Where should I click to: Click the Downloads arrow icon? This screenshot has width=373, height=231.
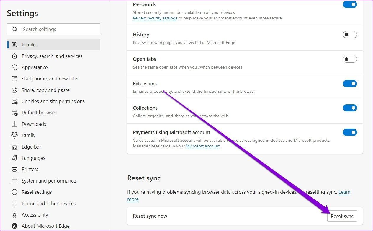click(14, 124)
